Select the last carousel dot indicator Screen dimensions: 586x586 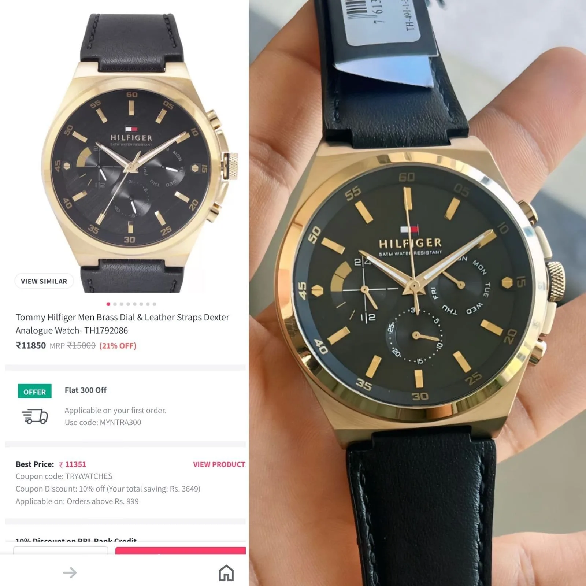pos(155,304)
